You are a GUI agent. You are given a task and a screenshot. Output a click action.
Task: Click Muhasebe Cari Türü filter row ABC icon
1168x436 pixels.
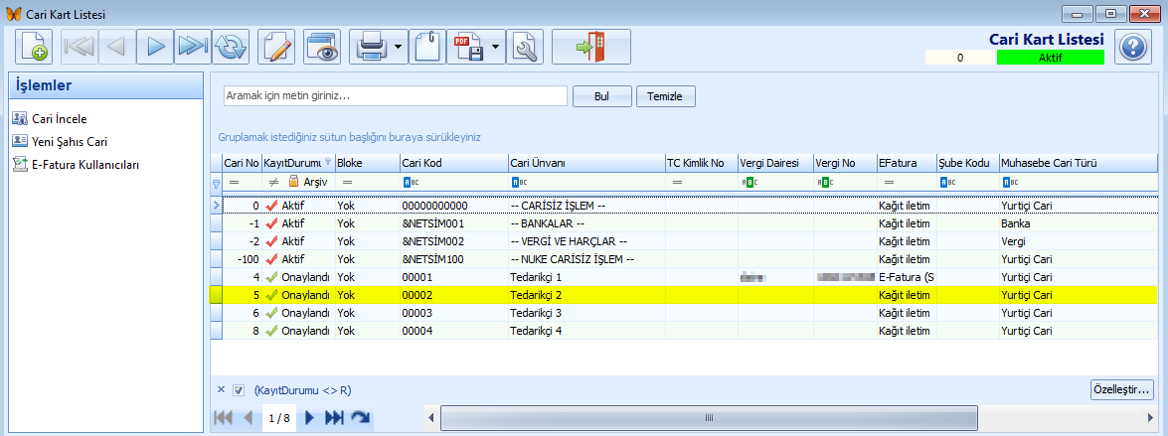coord(1011,182)
